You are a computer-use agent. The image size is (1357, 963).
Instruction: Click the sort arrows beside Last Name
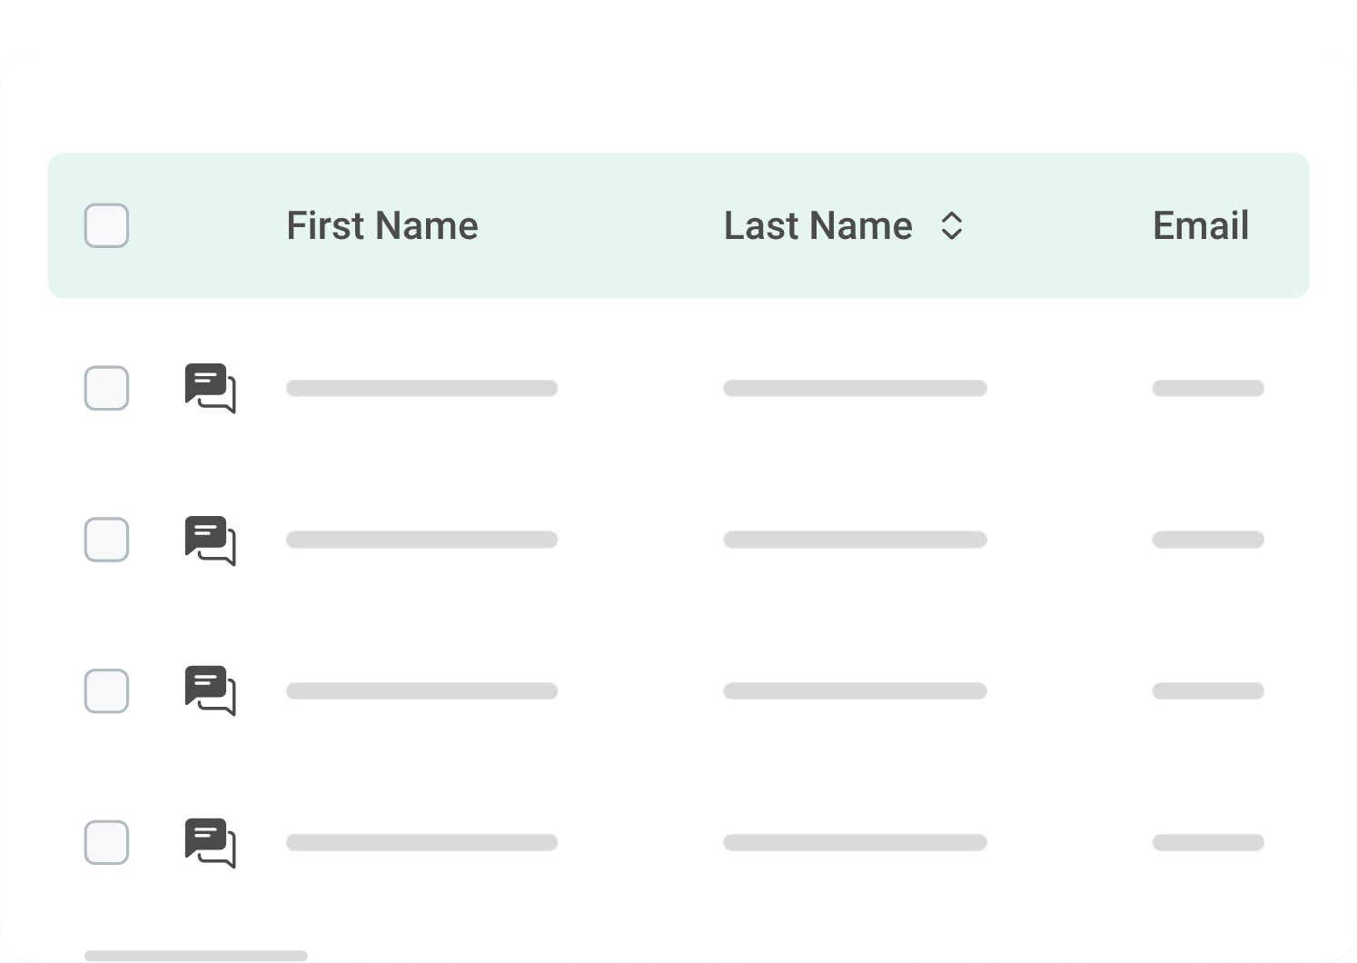951,225
